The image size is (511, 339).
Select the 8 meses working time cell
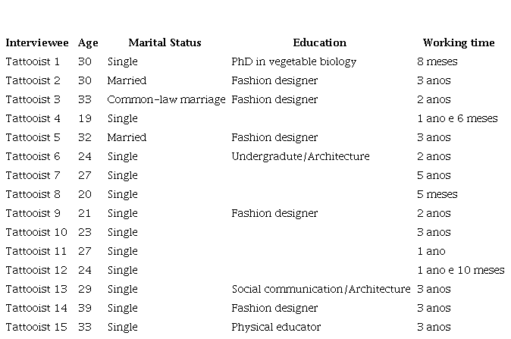pos(437,61)
